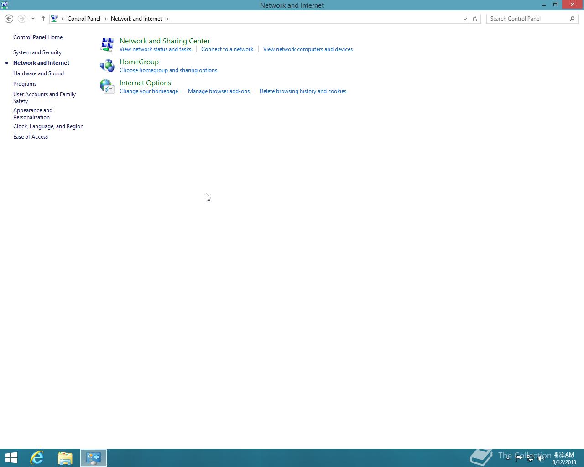Open HomeGroup heading link
Image resolution: width=584 pixels, height=467 pixels.
click(x=139, y=62)
